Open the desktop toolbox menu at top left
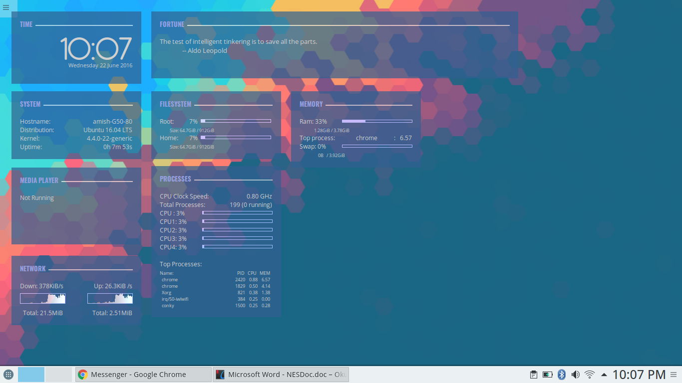The width and height of the screenshot is (682, 383). [6, 7]
